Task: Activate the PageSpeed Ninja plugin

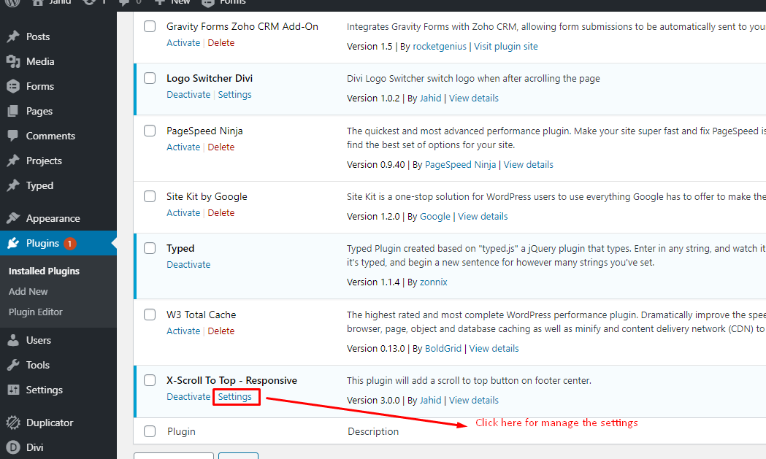Action: pos(183,147)
